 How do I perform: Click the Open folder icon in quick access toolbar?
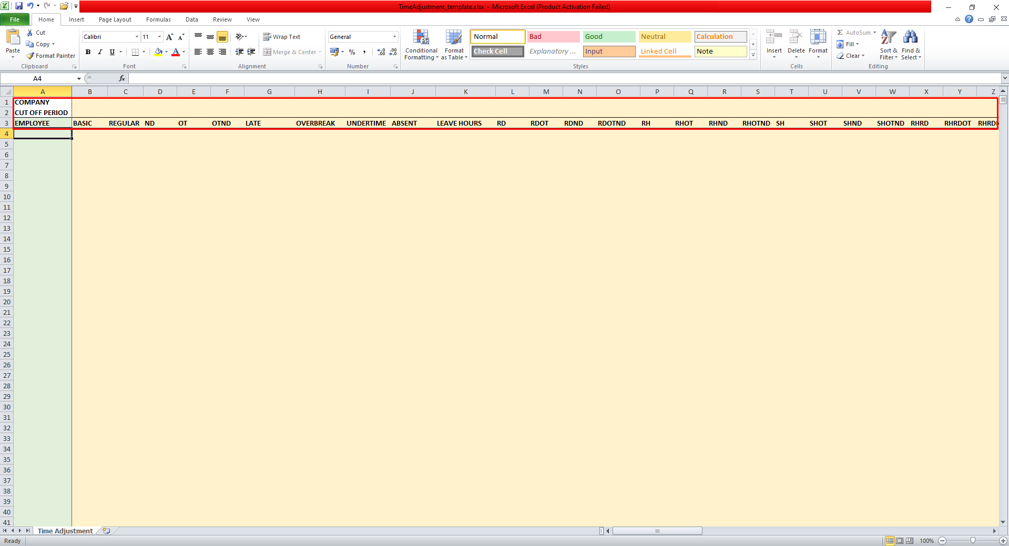tap(64, 6)
